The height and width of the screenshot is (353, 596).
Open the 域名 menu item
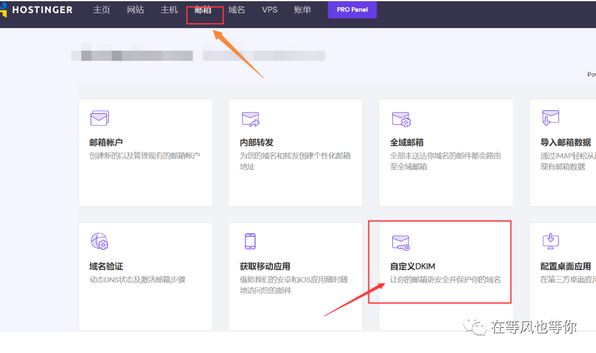236,10
